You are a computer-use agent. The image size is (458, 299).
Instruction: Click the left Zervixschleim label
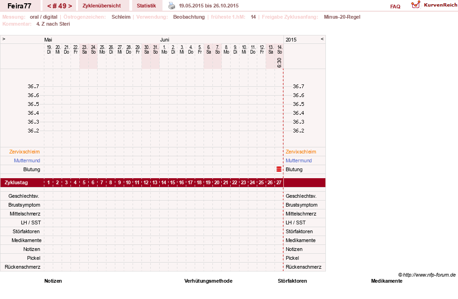click(25, 152)
